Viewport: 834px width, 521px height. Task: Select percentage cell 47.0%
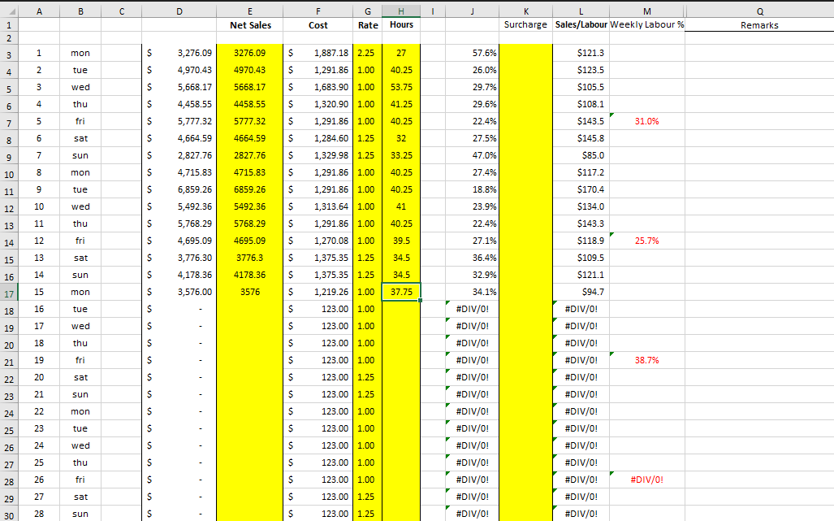(x=473, y=155)
